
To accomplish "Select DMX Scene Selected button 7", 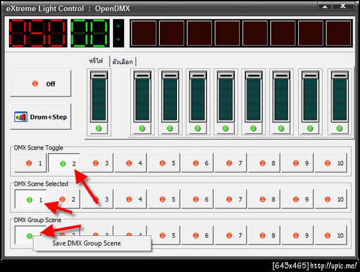I will click(x=231, y=199).
